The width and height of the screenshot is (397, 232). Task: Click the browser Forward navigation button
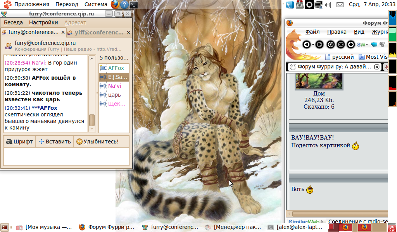(319, 44)
